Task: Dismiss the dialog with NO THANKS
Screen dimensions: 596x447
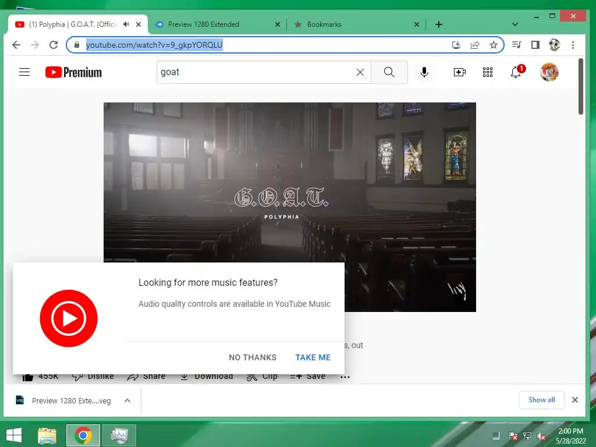Action: click(x=253, y=357)
